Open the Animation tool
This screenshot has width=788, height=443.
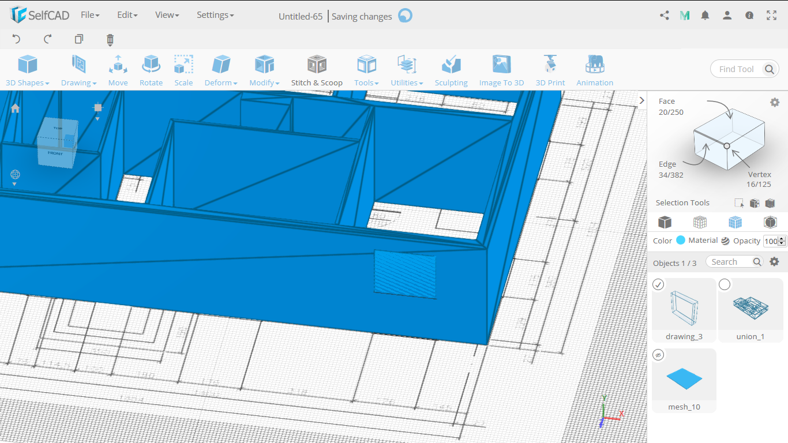595,70
